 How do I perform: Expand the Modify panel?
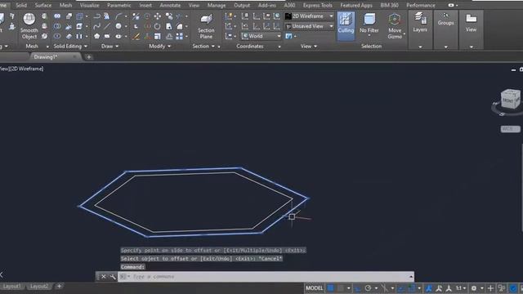pos(160,47)
